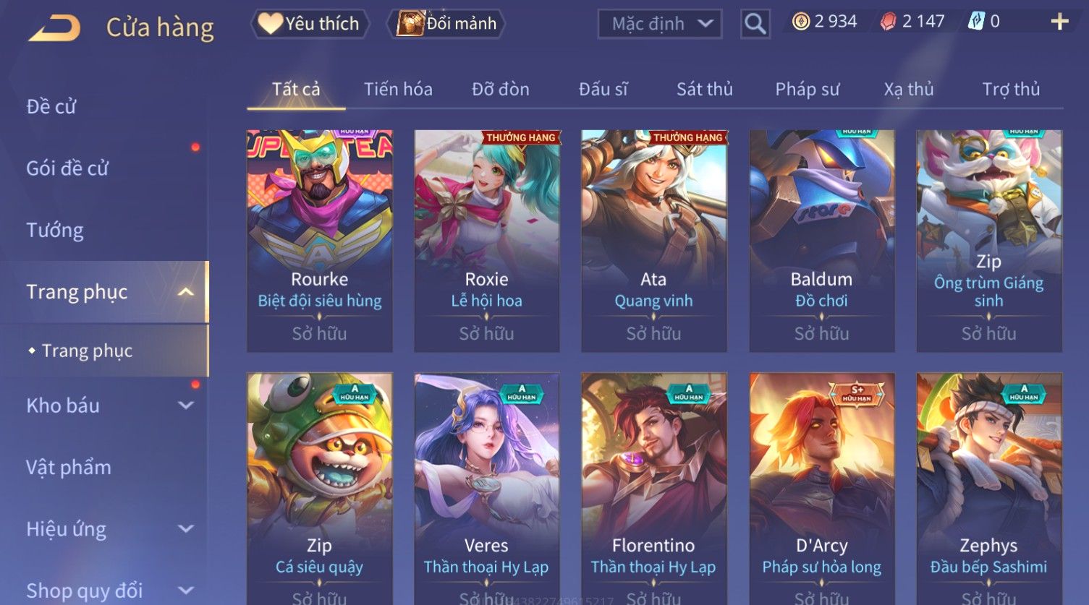Select the Roxie Lễ hội hoa skin

tap(486, 241)
